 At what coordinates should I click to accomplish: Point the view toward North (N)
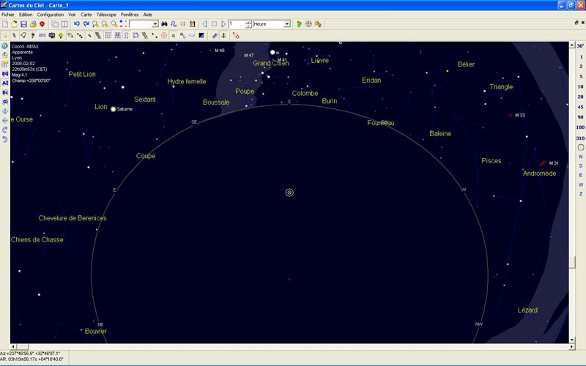(x=580, y=156)
